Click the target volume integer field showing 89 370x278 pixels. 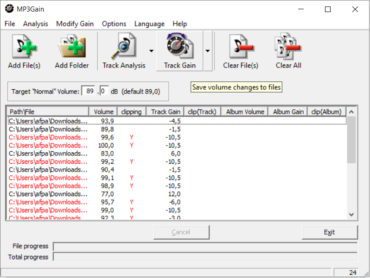[89, 92]
